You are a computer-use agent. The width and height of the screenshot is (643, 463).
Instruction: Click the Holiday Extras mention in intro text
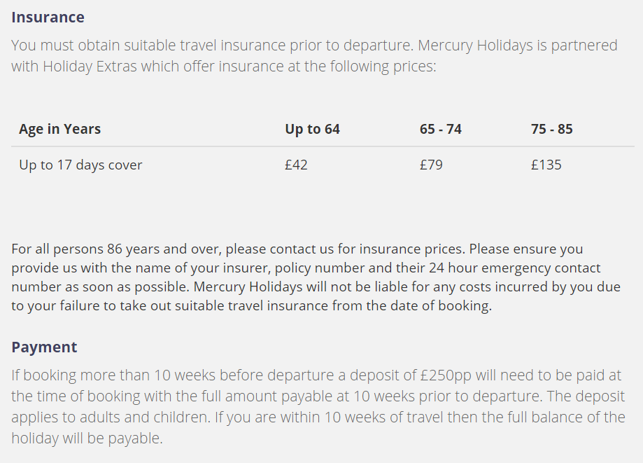[x=90, y=66]
